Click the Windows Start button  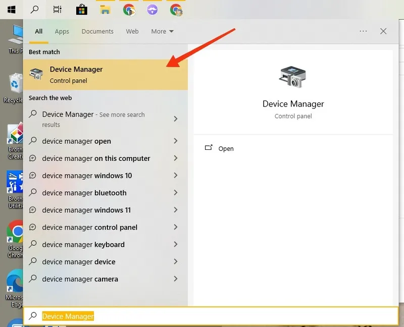[x=11, y=9]
